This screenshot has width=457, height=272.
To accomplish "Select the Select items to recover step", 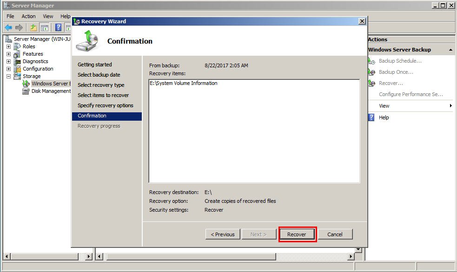I will [103, 95].
